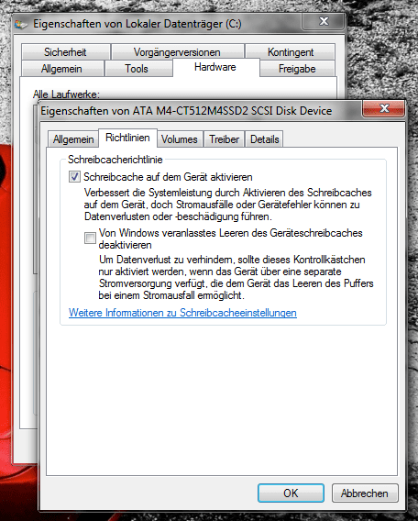Open the Freigabe tab in the drive properties window

297,69
